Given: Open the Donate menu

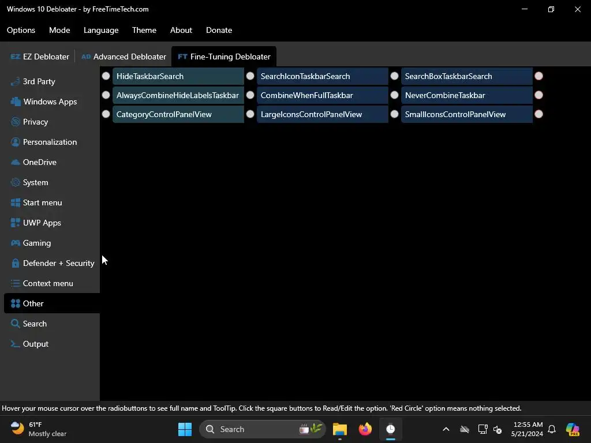Looking at the screenshot, I should tap(219, 30).
